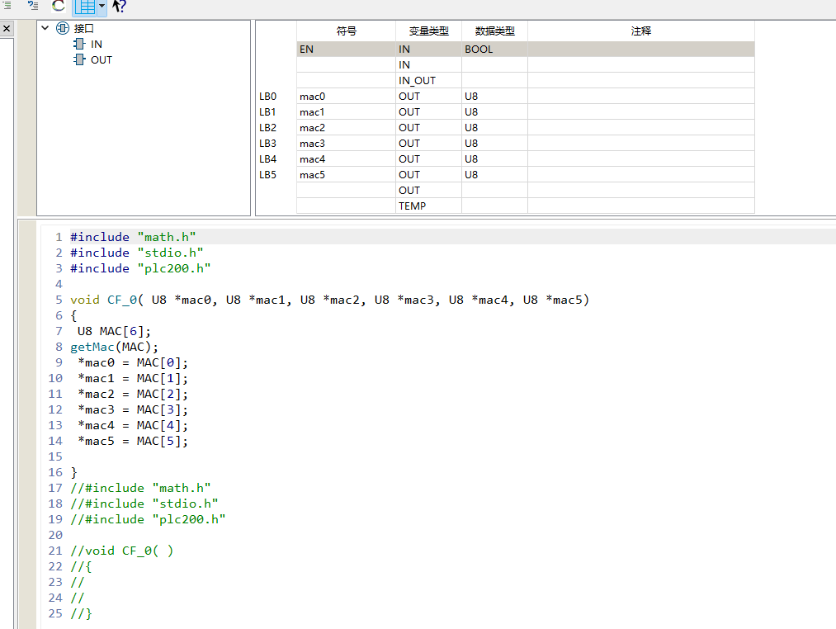The width and height of the screenshot is (836, 629).
Task: Click the LB0 address label
Action: (267, 96)
